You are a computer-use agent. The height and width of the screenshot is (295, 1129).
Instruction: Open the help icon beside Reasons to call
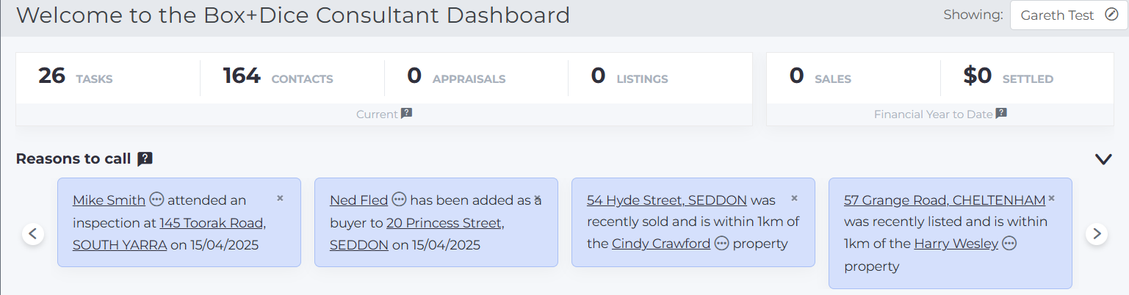pyautogui.click(x=145, y=159)
